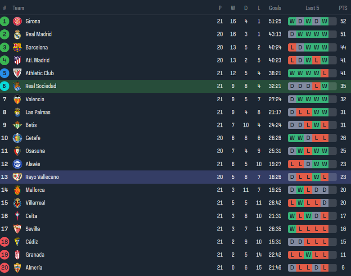Select the Las Palmas team name

(x=38, y=112)
